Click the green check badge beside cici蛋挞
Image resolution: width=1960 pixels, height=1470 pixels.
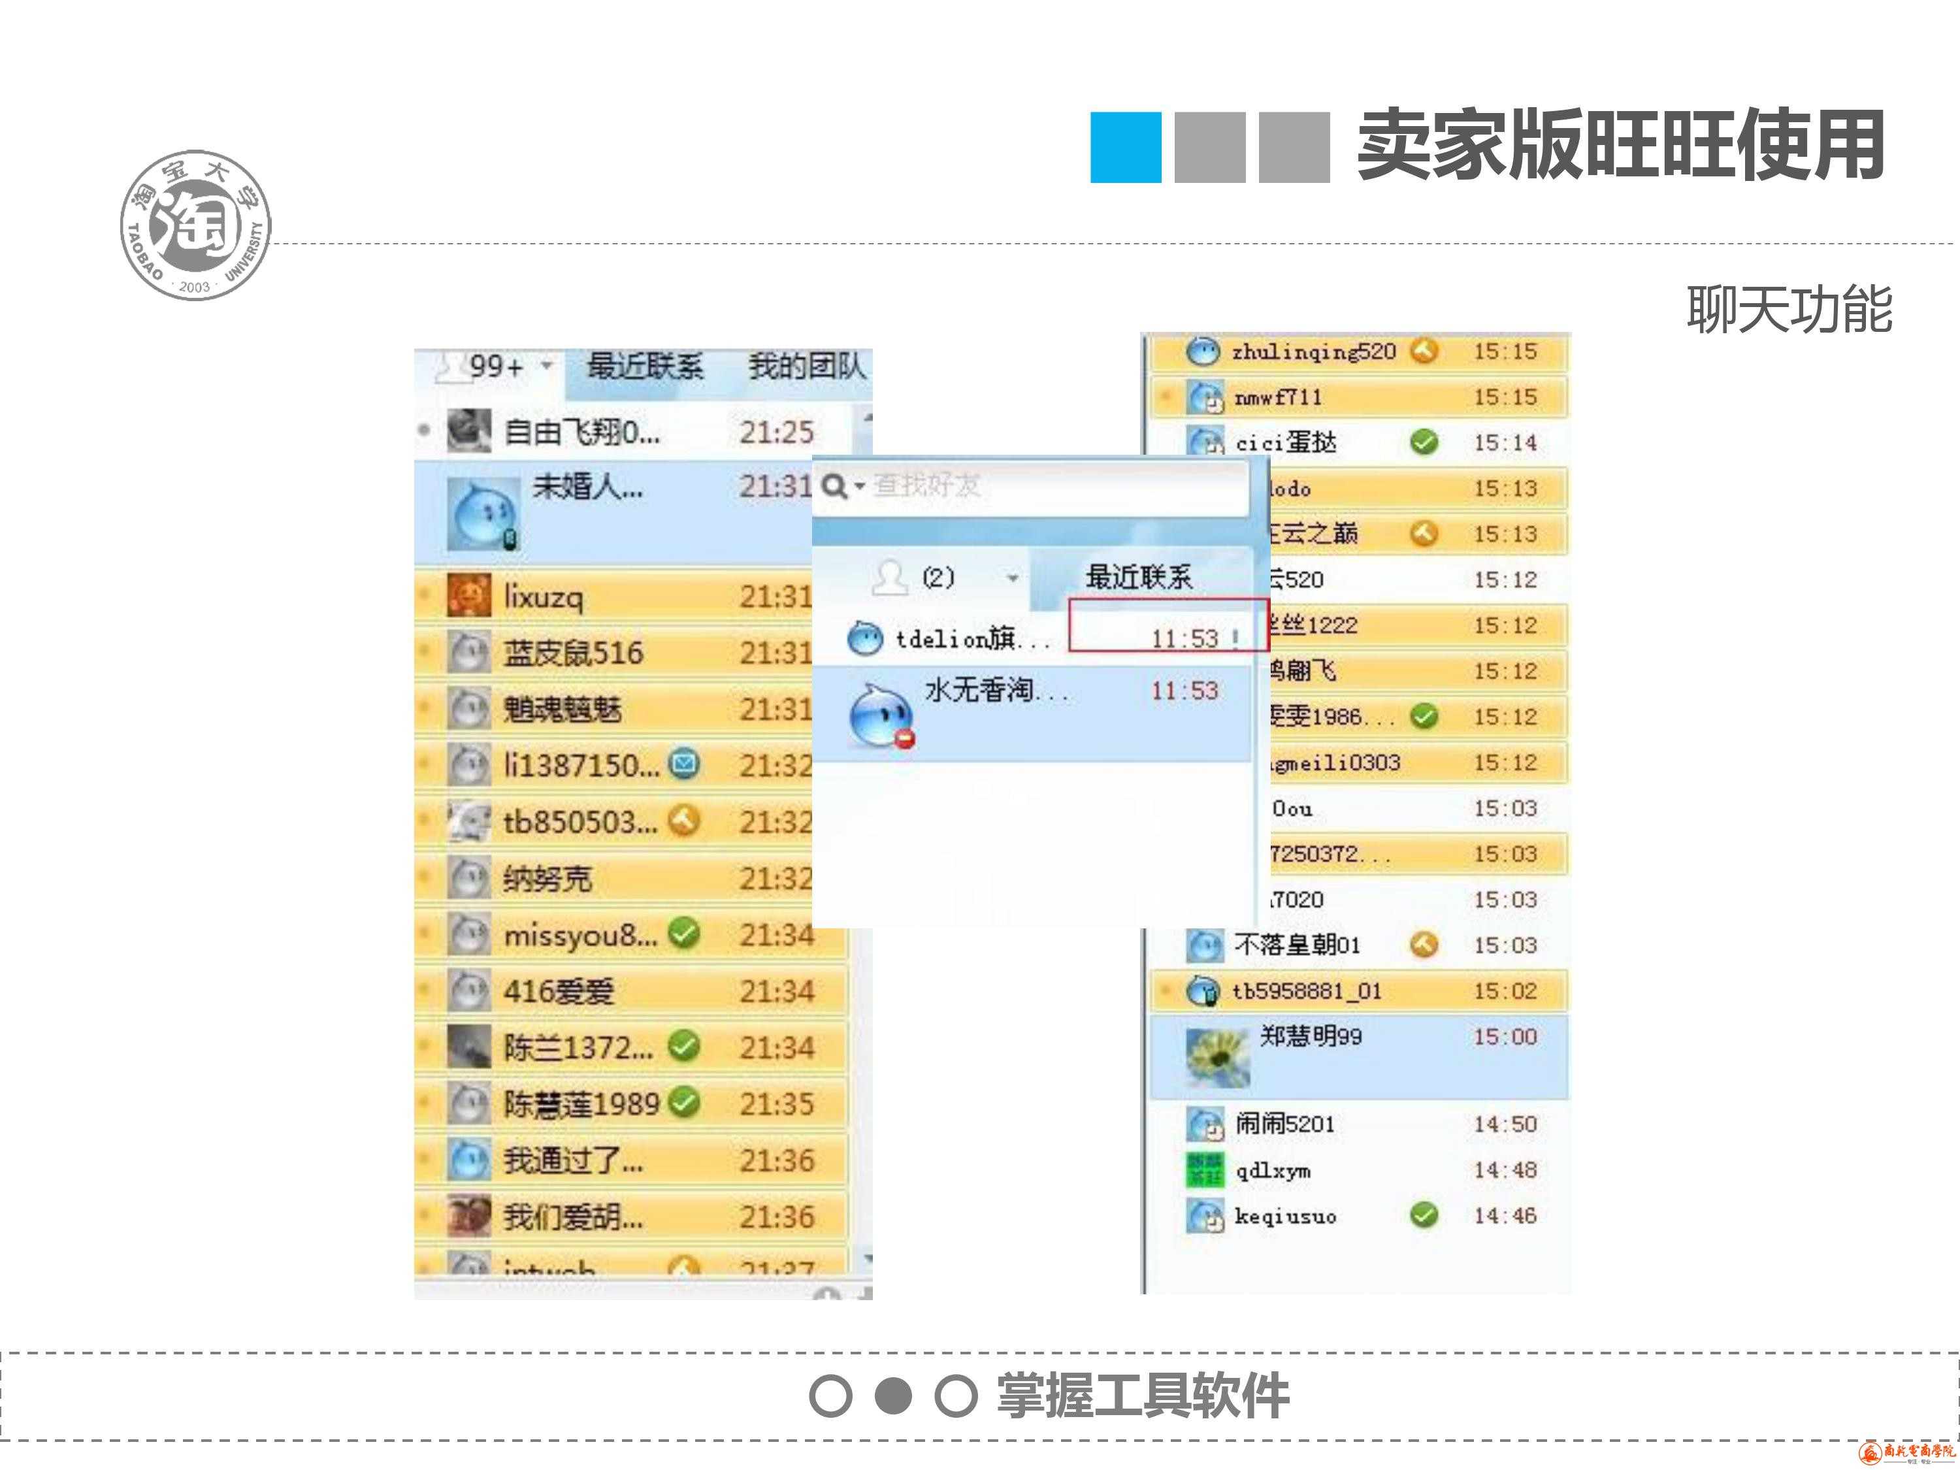click(x=1424, y=442)
